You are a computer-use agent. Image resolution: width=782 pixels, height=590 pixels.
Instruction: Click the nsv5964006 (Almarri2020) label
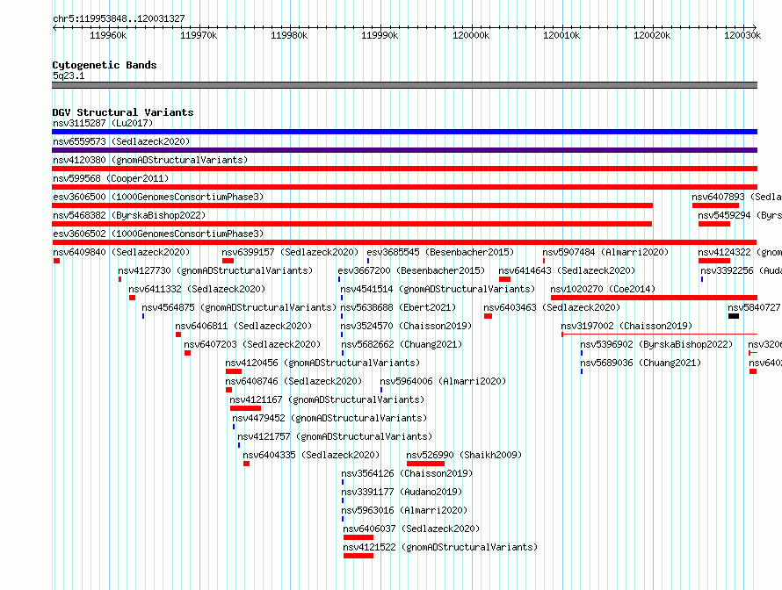click(x=443, y=381)
